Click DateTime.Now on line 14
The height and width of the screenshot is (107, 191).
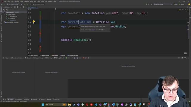point(106,22)
